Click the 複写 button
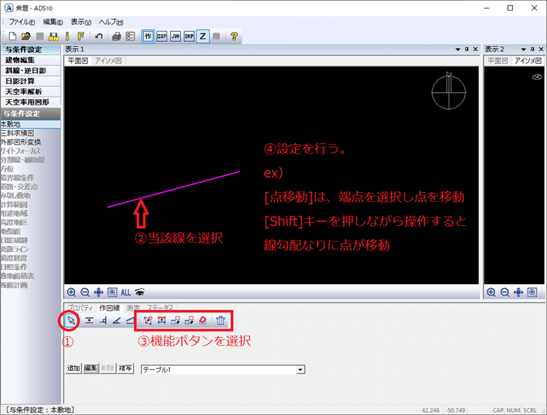The width and height of the screenshot is (547, 415). [125, 368]
